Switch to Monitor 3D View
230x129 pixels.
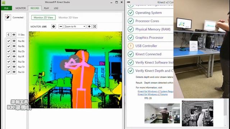pyautogui.click(x=68, y=18)
